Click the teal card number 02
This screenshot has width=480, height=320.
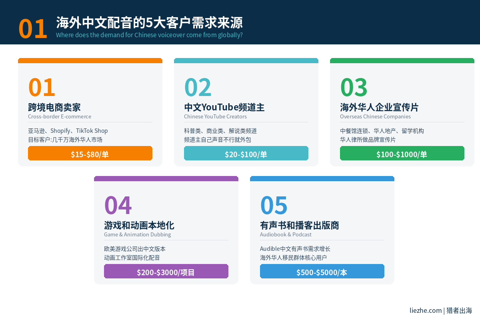coord(198,87)
